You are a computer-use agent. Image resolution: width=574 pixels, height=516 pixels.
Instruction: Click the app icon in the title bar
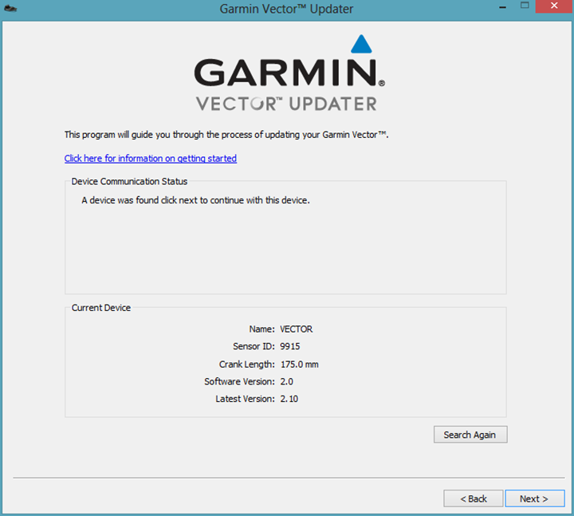(x=10, y=8)
